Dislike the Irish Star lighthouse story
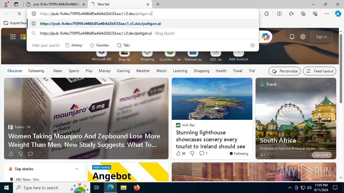 (192, 153)
